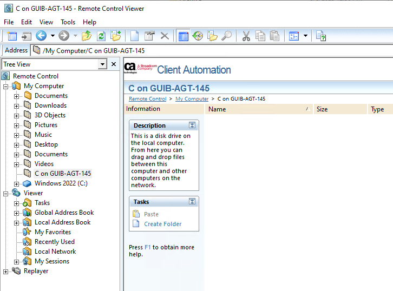Follow the Remote Control breadcrumb link

coord(147,99)
